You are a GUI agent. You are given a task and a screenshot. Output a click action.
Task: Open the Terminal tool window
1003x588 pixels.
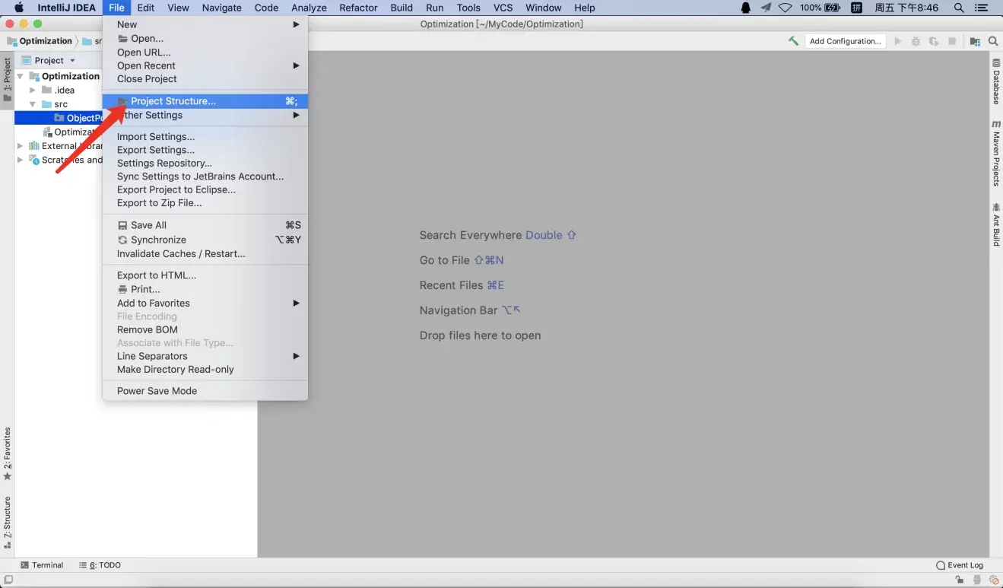[x=42, y=565]
